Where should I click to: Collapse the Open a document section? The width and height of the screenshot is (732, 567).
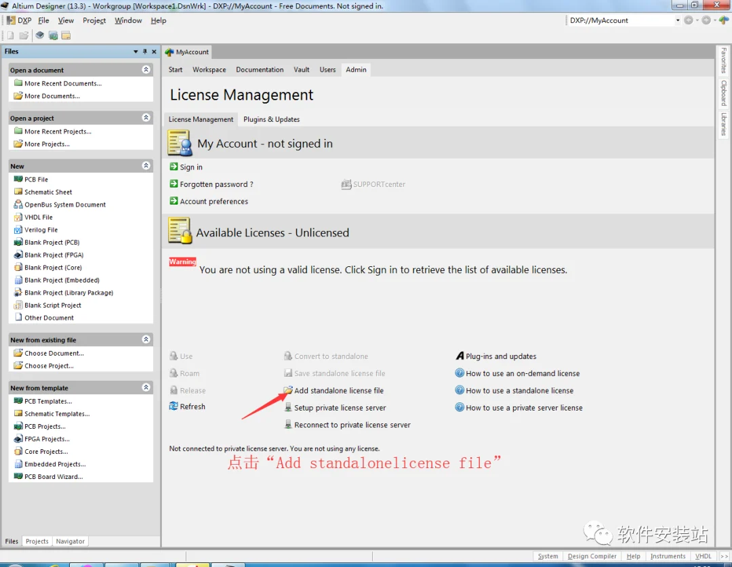146,70
